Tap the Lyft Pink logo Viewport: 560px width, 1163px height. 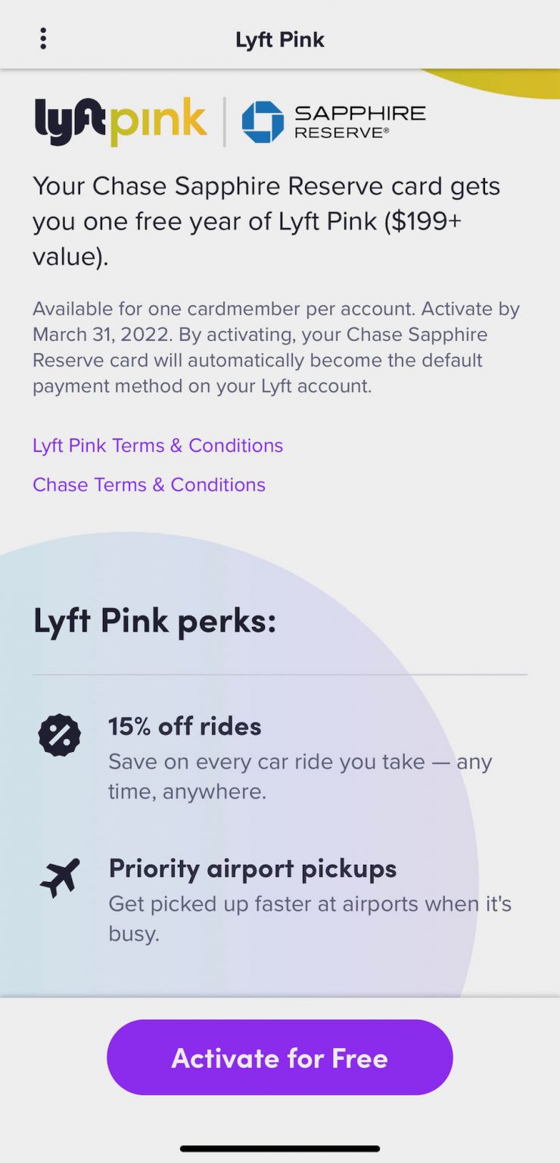click(121, 121)
